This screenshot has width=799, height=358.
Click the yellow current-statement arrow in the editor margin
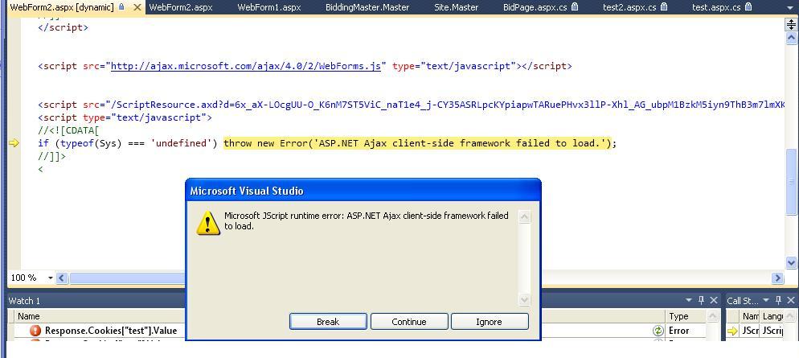pos(14,143)
